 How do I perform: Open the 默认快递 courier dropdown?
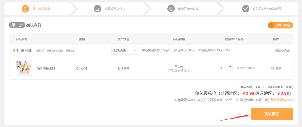coord(125,51)
